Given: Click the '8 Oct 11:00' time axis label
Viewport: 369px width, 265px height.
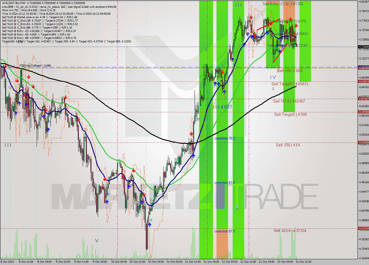Looking at the screenshot, I should pos(26,262).
